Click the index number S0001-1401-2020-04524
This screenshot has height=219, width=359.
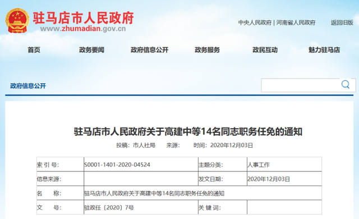click(x=117, y=165)
